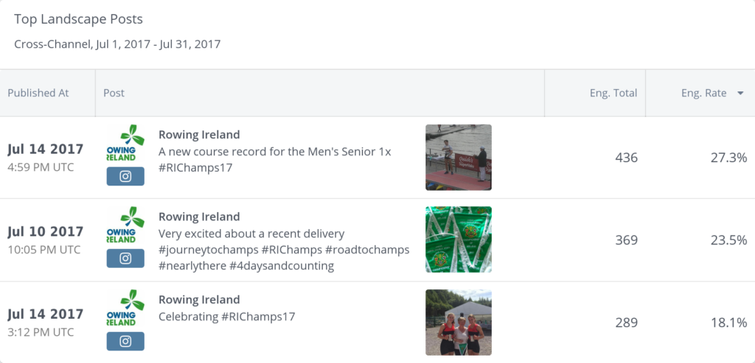Click the Rowing Ireland logo in the second row
Screen dimensions: 755x363
(121, 225)
